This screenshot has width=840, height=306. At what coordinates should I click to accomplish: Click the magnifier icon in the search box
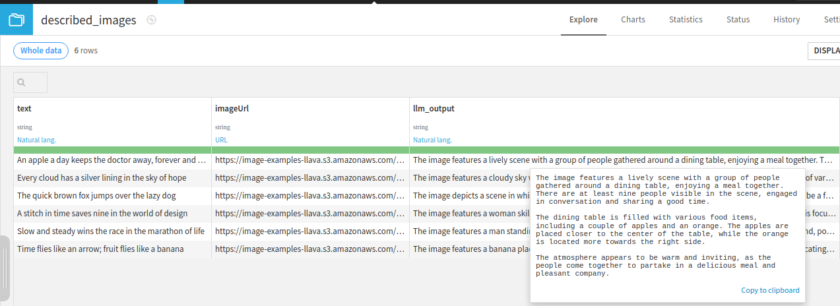[x=22, y=82]
